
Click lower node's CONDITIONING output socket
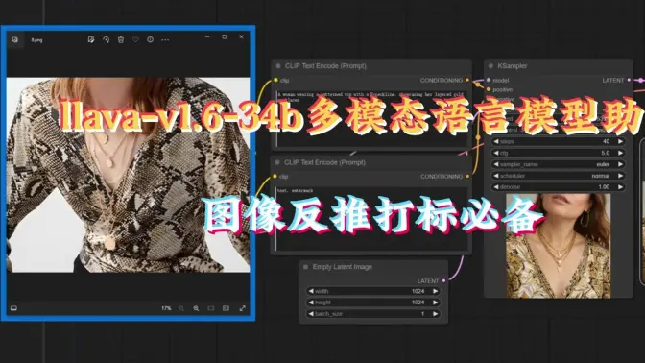[x=467, y=177]
